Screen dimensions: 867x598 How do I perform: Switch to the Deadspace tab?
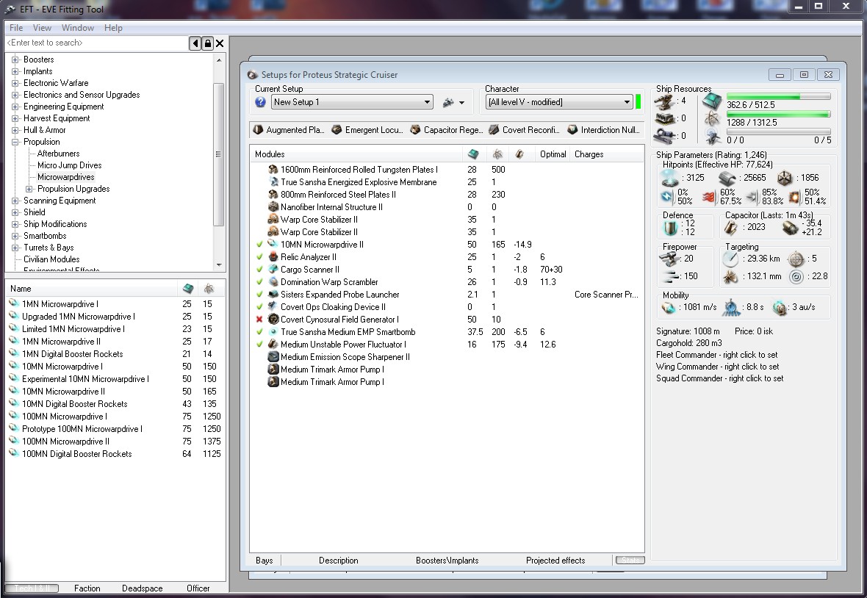pos(142,588)
